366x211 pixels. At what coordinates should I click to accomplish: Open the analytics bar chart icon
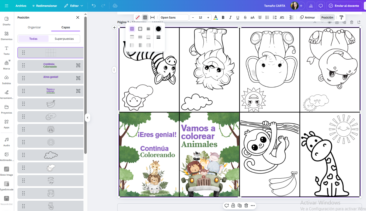(311, 6)
